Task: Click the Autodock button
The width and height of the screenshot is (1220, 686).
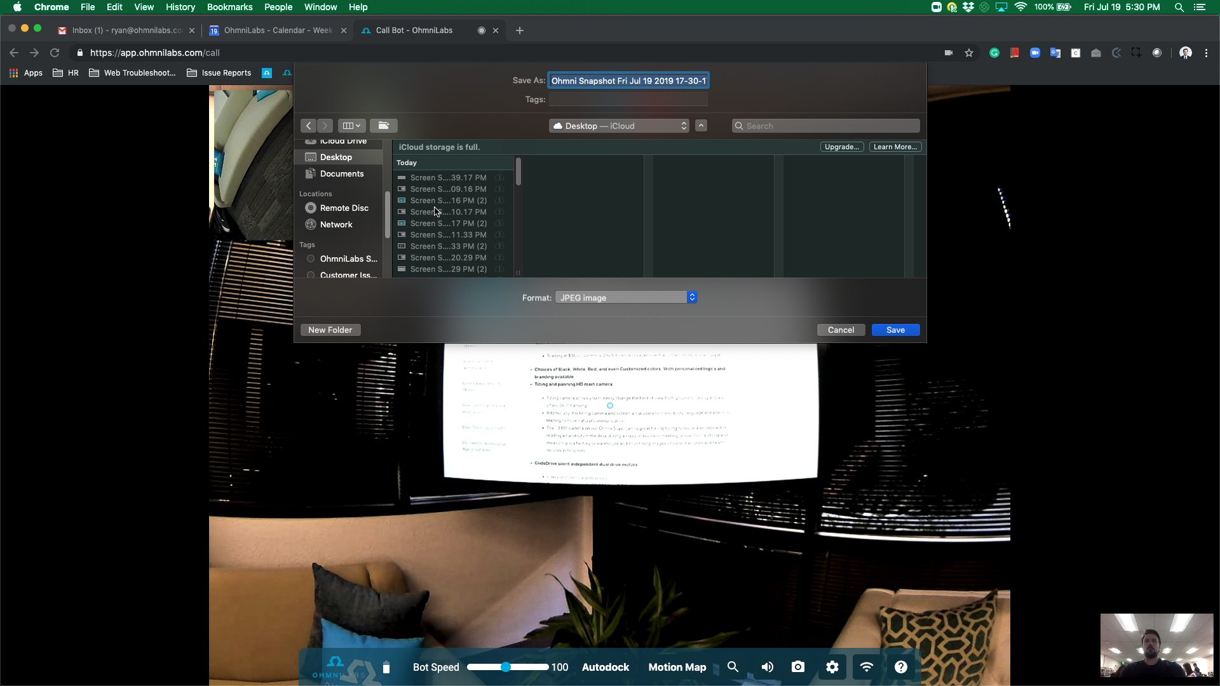Action: click(605, 667)
